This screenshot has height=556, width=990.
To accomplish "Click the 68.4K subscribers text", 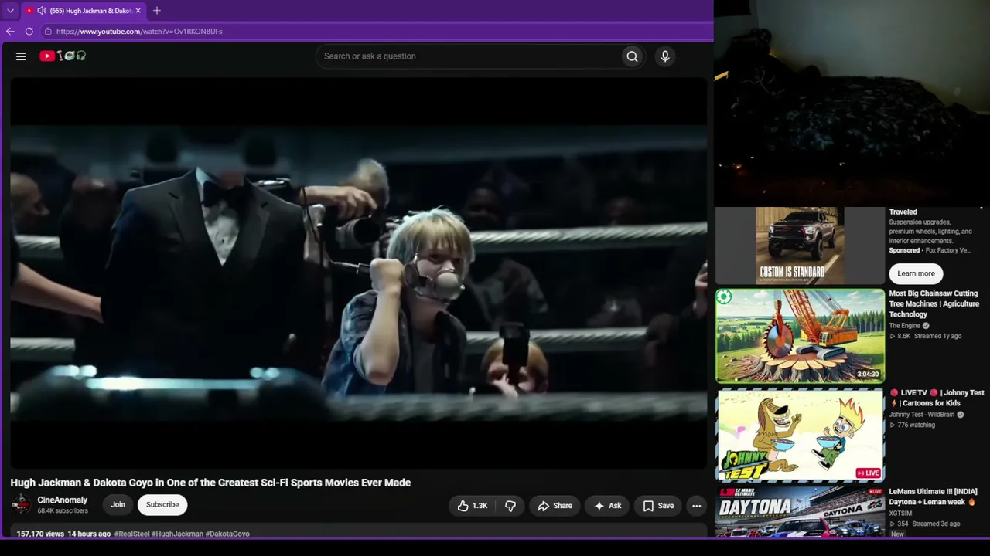I will pyautogui.click(x=63, y=511).
